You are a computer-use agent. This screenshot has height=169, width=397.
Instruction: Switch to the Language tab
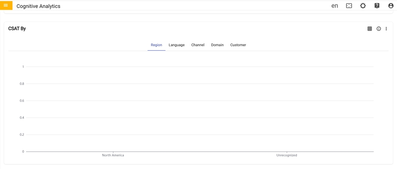click(177, 45)
